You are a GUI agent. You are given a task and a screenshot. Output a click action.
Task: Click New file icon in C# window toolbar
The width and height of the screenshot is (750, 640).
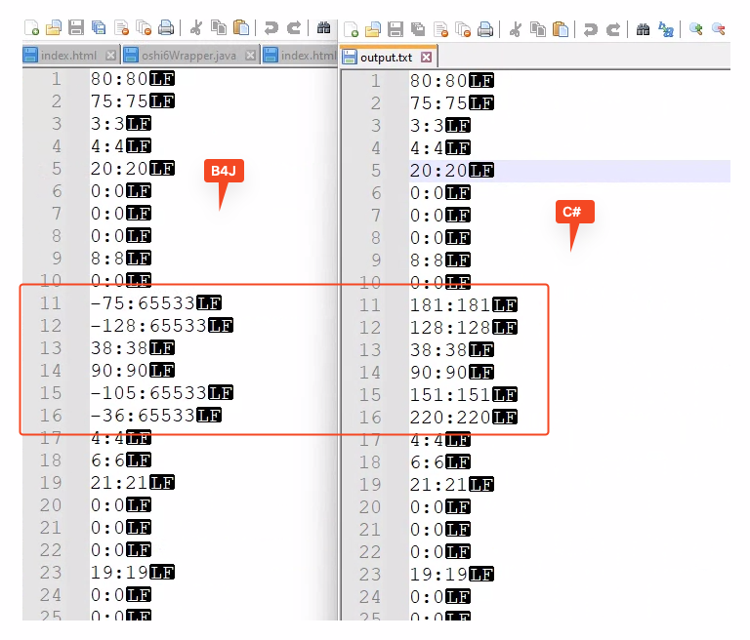coord(352,29)
